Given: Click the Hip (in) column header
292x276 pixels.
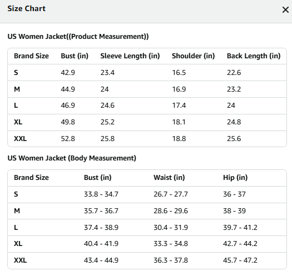Looking at the screenshot, I should (235, 178).
